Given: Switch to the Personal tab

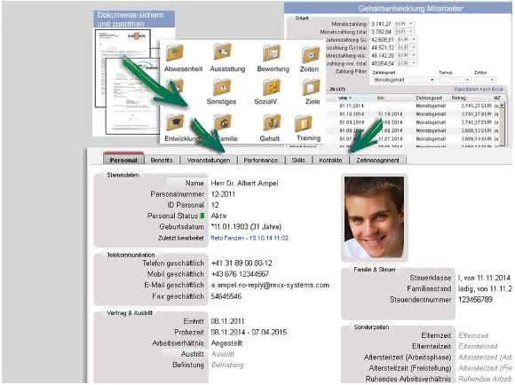Looking at the screenshot, I should tap(123, 160).
